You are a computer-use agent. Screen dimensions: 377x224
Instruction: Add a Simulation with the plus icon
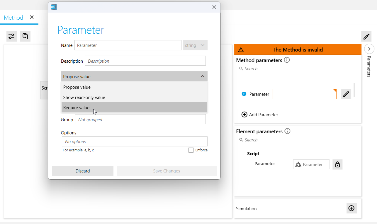pyautogui.click(x=351, y=208)
